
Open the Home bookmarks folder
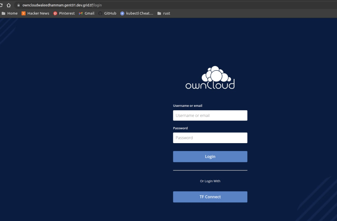(10, 13)
